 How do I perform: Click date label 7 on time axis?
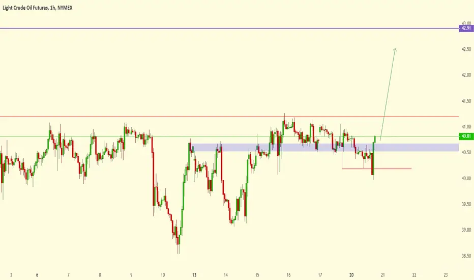pyautogui.click(x=69, y=275)
